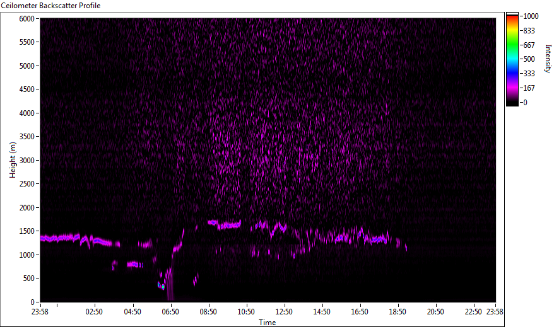Image resolution: width=554 pixels, height=327 pixels.
Task: Click the 0 value on height axis
Action: 33,302
